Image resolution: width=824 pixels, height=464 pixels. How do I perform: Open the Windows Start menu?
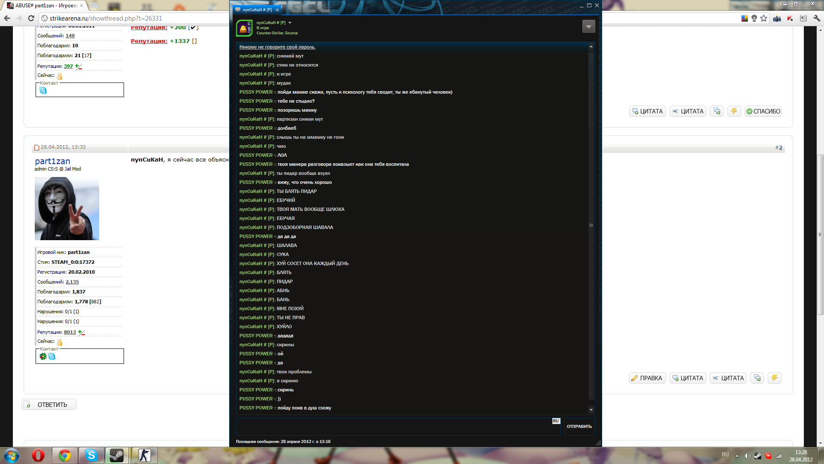pos(12,455)
